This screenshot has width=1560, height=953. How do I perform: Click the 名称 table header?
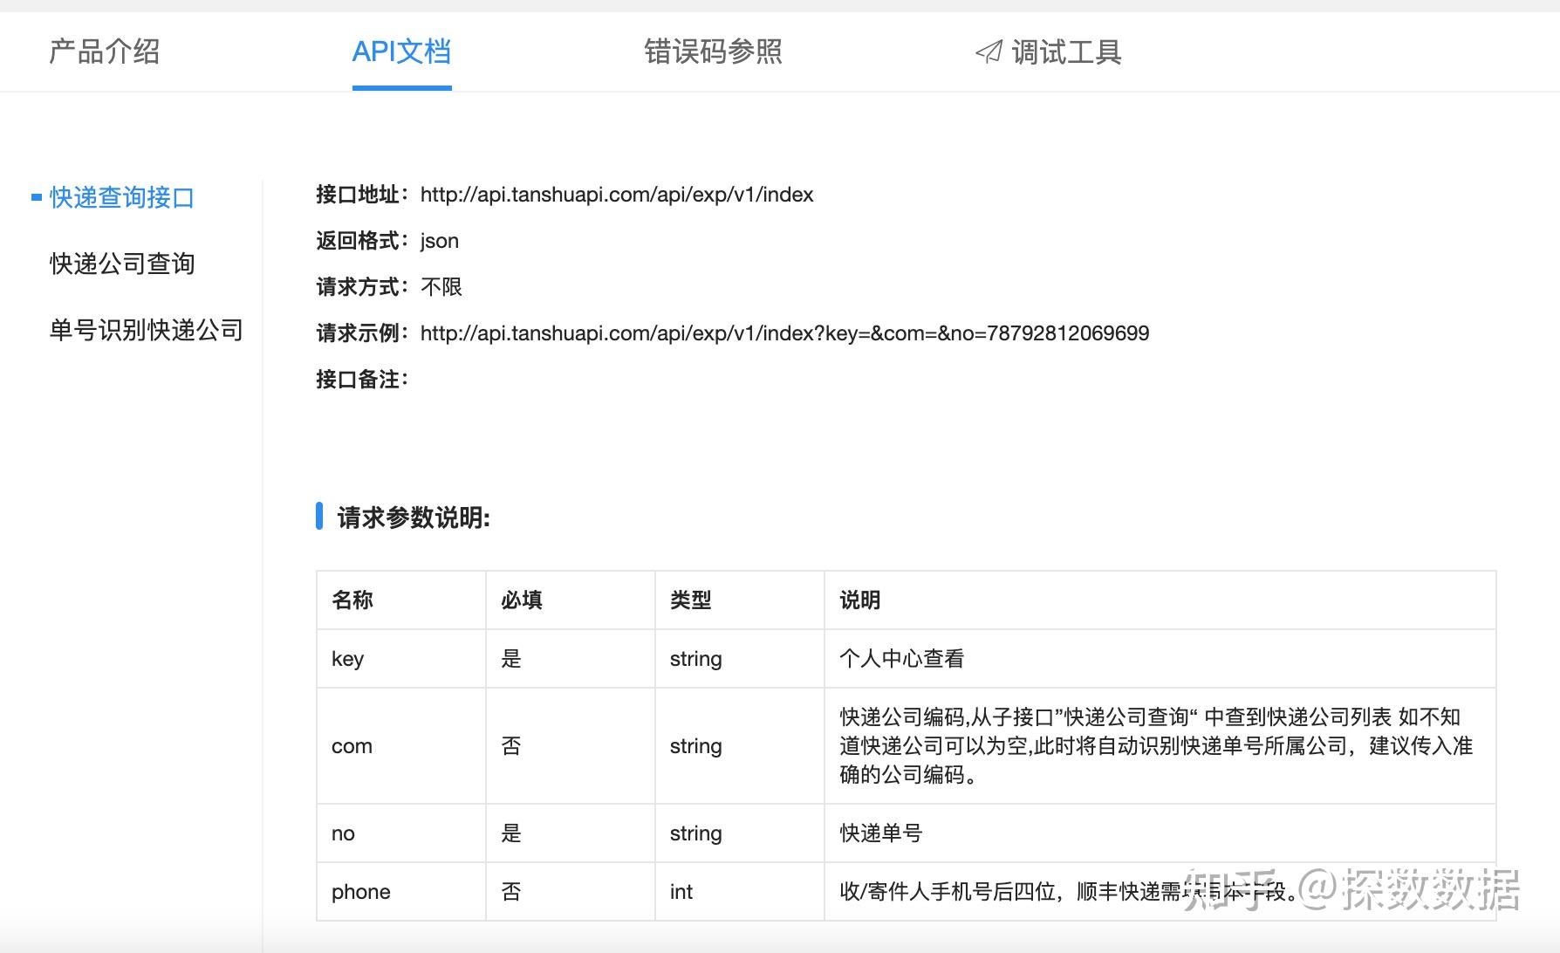tap(352, 600)
